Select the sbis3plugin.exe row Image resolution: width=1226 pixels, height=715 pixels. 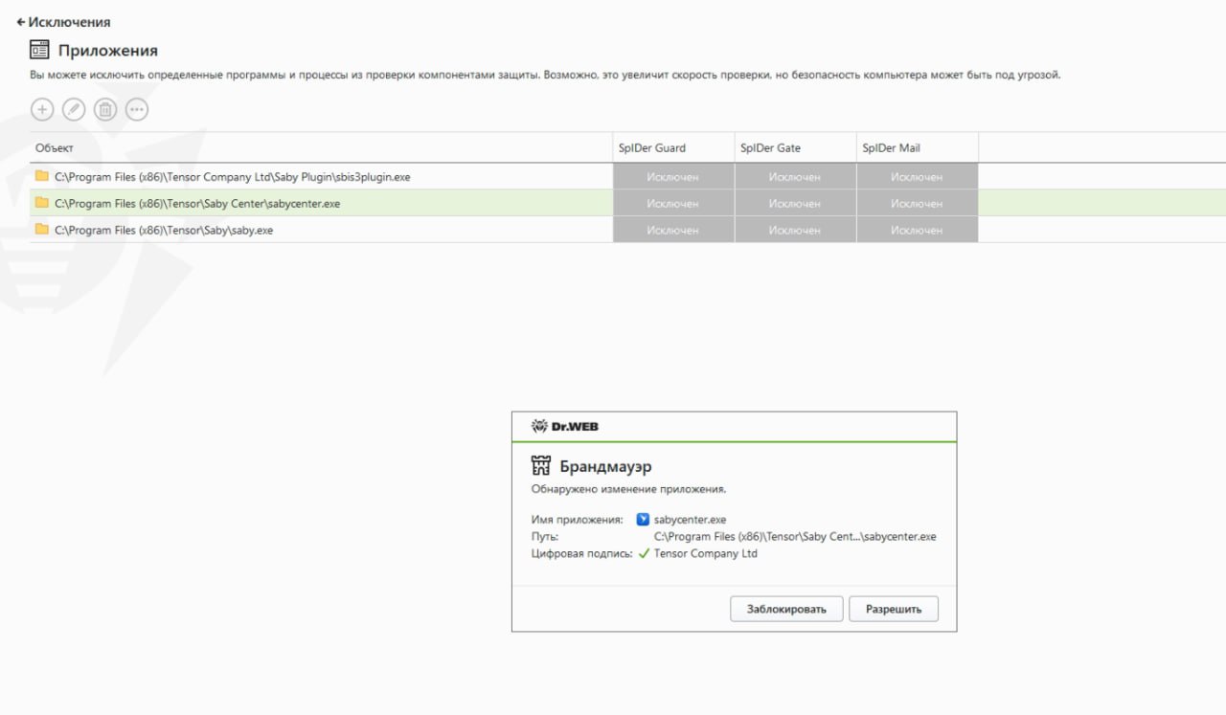coord(232,177)
